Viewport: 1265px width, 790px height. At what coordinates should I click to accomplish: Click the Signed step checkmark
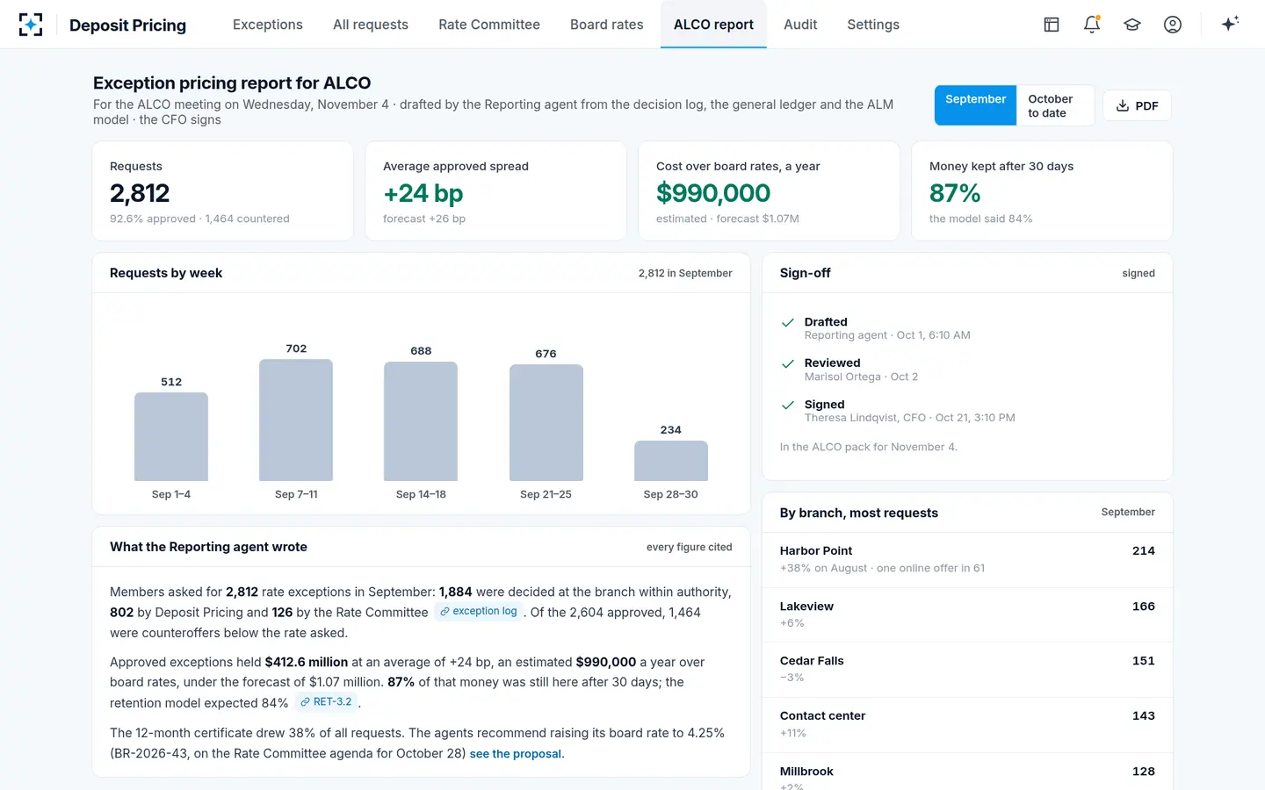[788, 405]
